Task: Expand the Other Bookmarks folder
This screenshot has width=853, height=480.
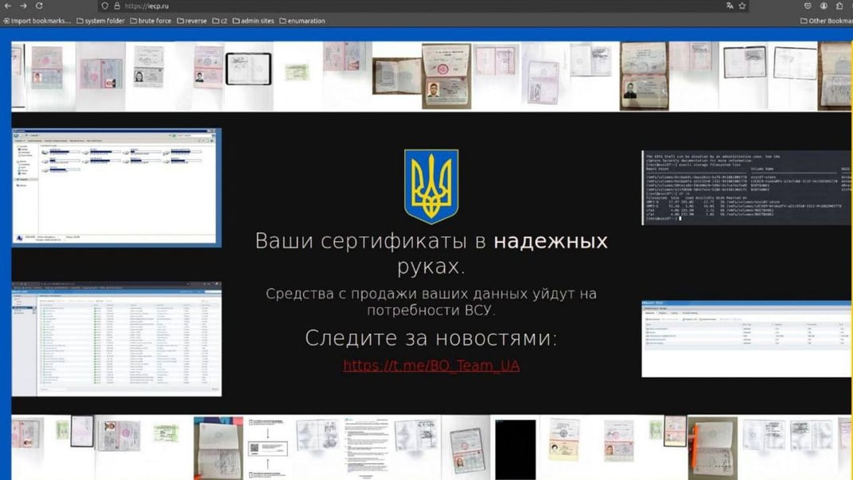Action: pos(828,21)
